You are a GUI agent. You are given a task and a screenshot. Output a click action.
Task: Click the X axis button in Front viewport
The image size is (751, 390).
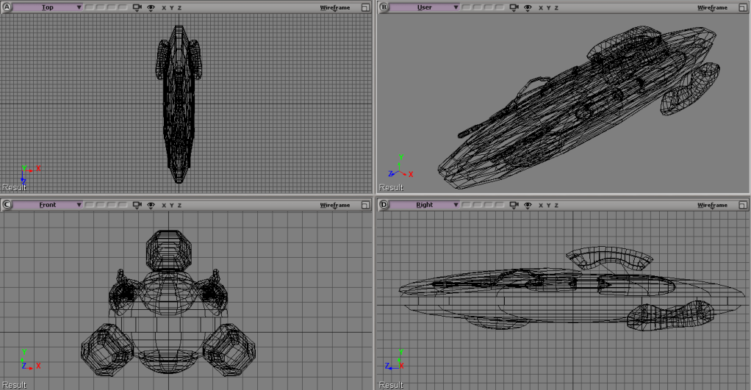click(164, 206)
